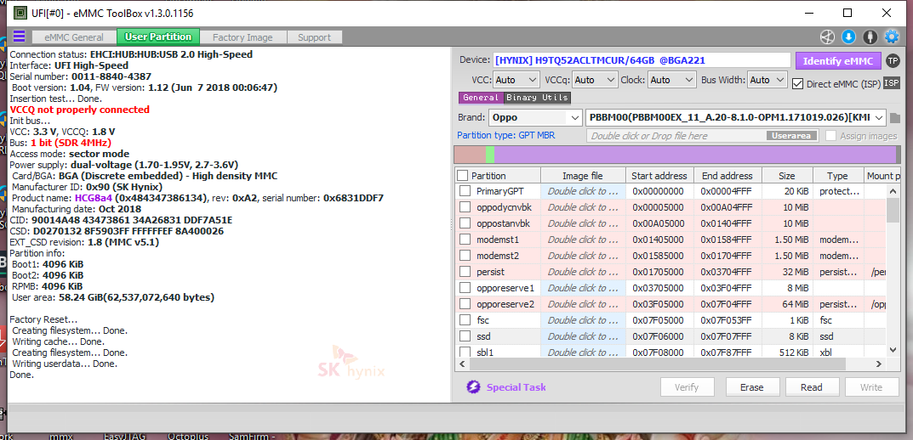Click the black USB plug icon
The width and height of the screenshot is (913, 440).
coord(870,37)
